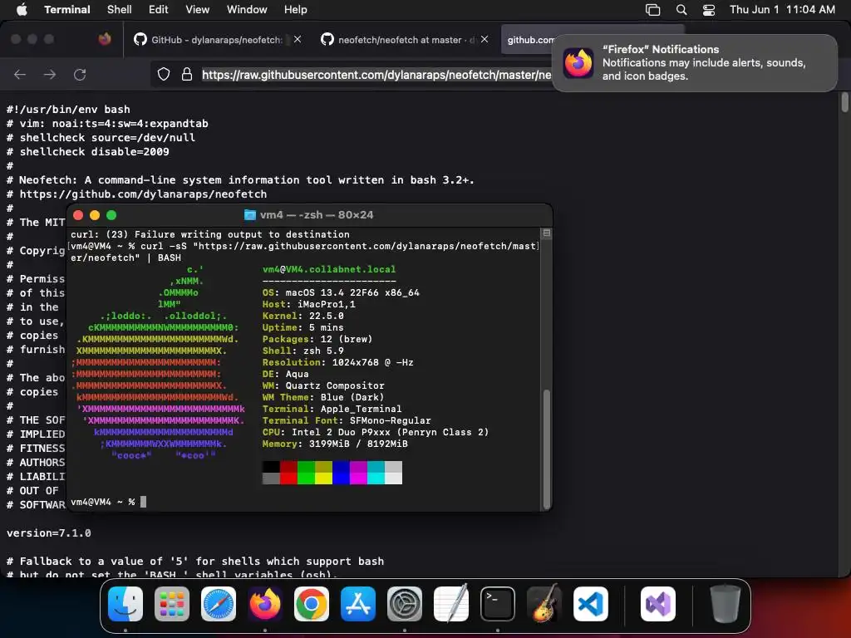Click the vm4 folder icon in Terminal title

pos(249,215)
